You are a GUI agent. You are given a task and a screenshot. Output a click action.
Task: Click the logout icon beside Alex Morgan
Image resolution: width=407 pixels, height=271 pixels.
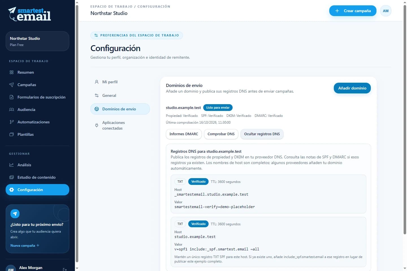65,270
